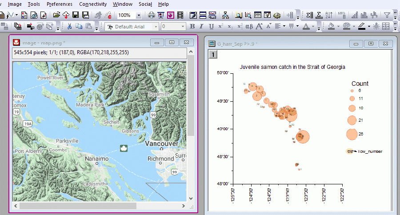400x215 pixels.
Task: Open the 100% zoom level dropdown
Action: tap(139, 15)
